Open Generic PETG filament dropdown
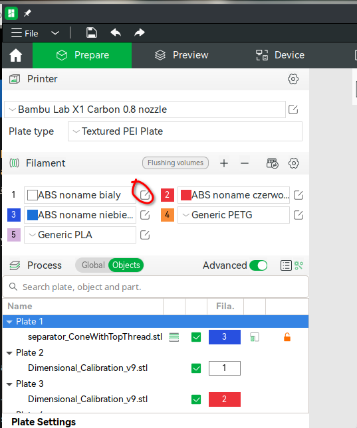This screenshot has width=357, height=428. point(233,215)
